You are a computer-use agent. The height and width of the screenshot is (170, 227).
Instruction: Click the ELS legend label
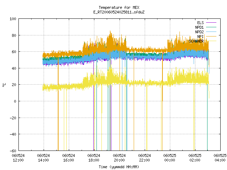(x=200, y=23)
